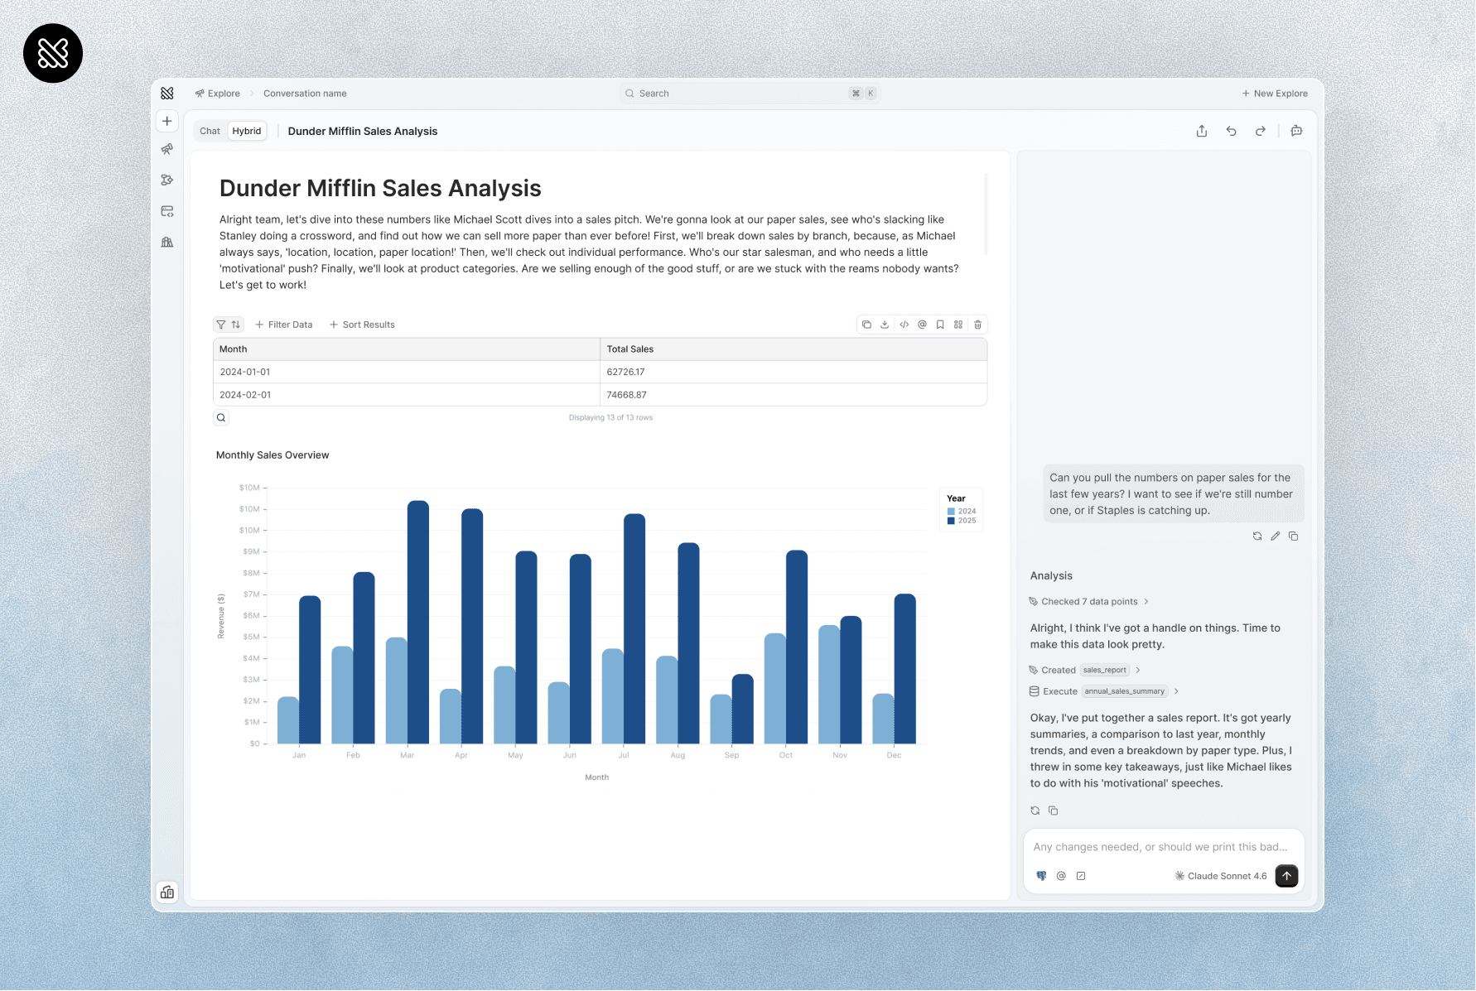
Task: Bookmark the sales table
Action: (940, 325)
